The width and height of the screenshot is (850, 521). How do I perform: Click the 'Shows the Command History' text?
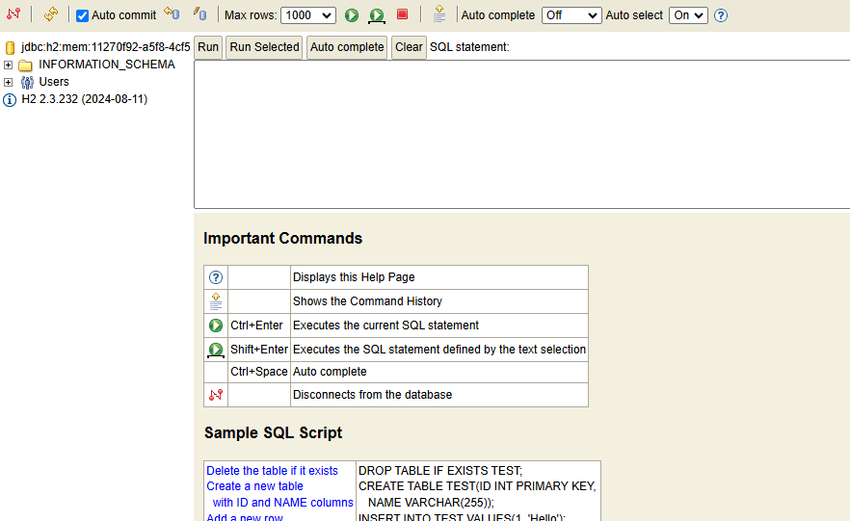(367, 301)
